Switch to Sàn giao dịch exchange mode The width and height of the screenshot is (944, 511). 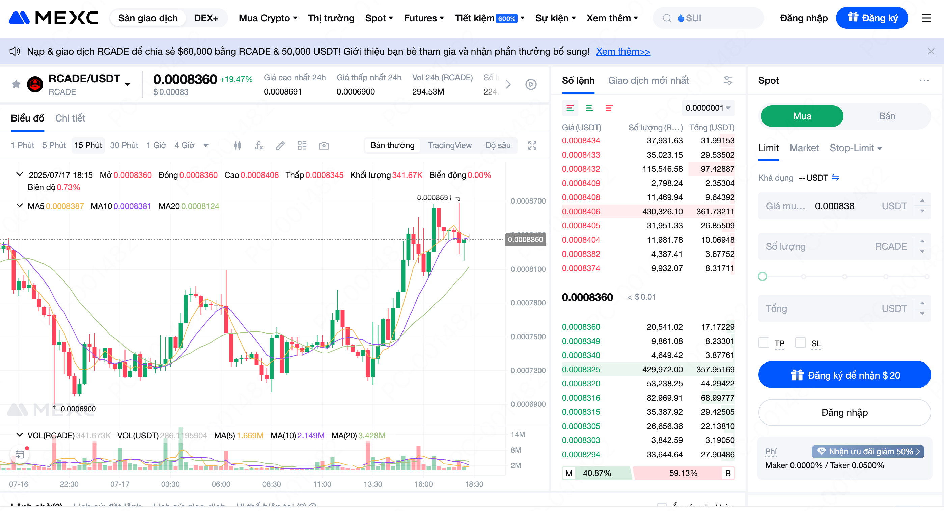(148, 18)
